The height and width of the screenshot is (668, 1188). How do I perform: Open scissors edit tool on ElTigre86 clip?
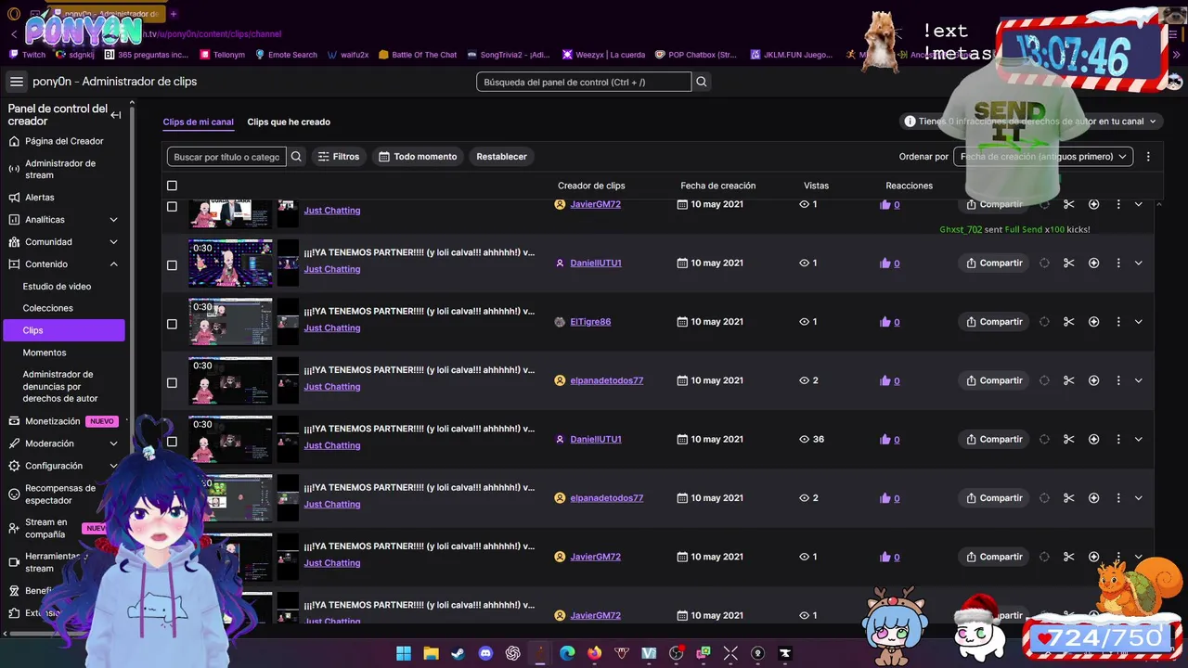[x=1068, y=322]
